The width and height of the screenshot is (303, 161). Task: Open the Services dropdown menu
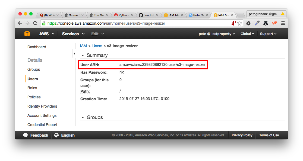73,34
